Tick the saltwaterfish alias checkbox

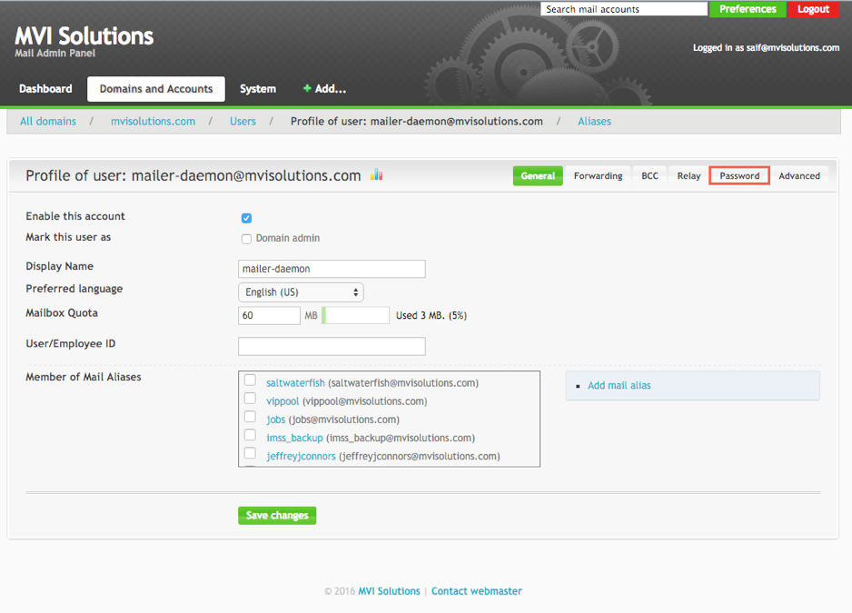coord(250,380)
